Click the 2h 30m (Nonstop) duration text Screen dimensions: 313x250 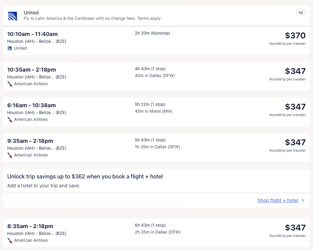(152, 33)
